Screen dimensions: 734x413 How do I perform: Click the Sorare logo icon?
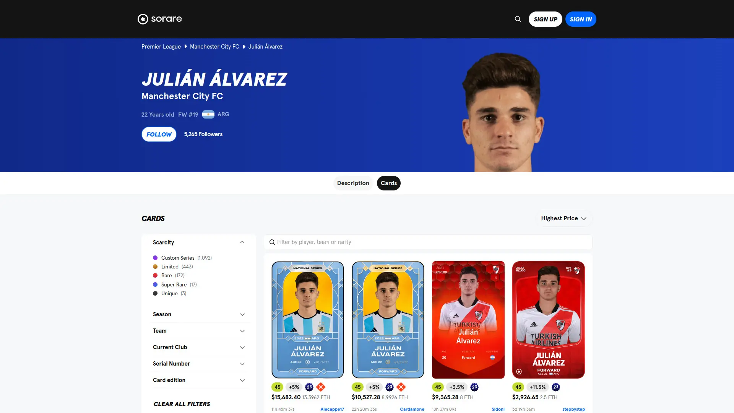[x=143, y=19]
